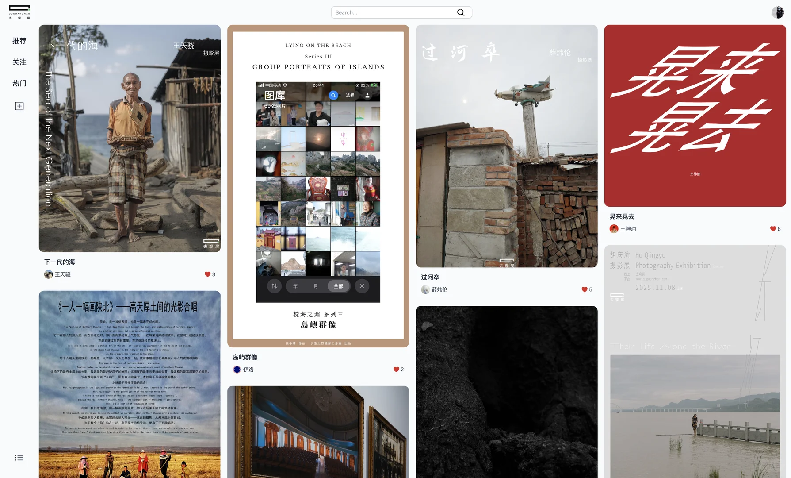The height and width of the screenshot is (478, 791).
Task: Open the 过河卒 exhibition poster
Action: pyautogui.click(x=507, y=146)
